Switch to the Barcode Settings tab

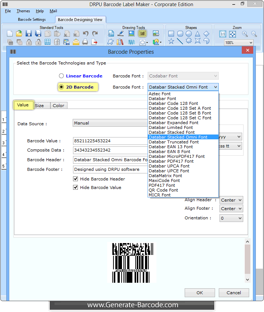pyautogui.click(x=32, y=20)
